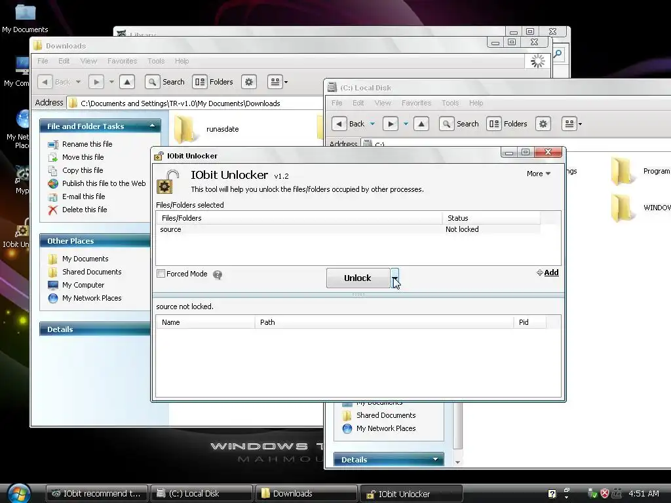Screen dimensions: 671x503
Task: Toggle Folders pane in Local Disk window
Action: (507, 124)
